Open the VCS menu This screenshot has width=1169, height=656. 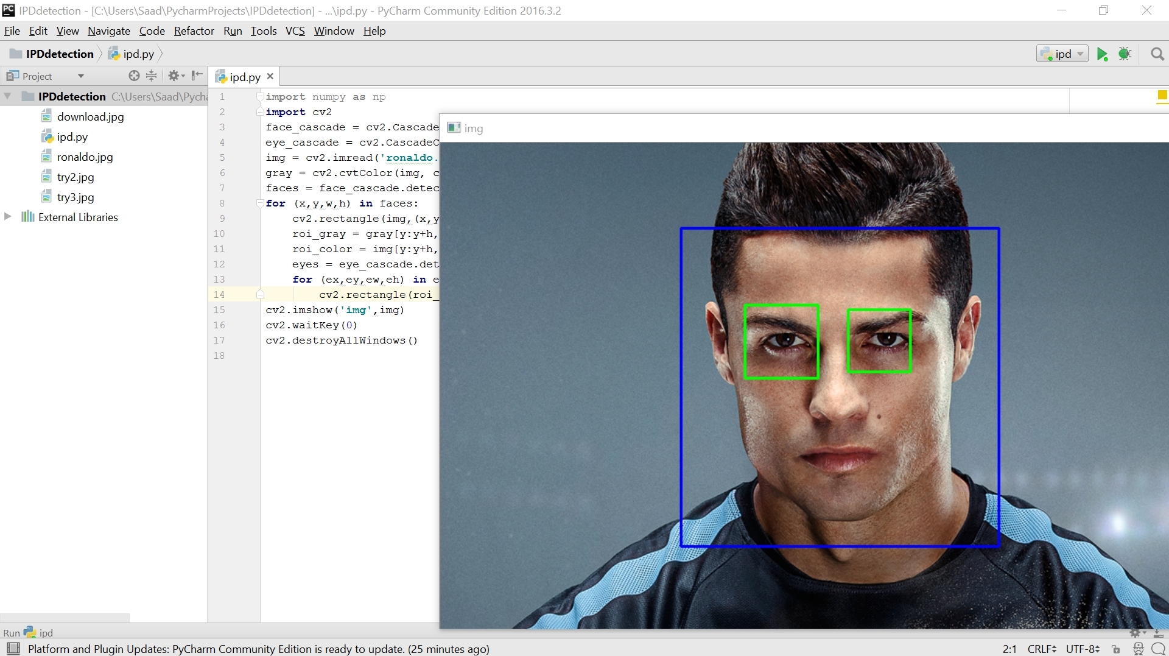pyautogui.click(x=295, y=31)
